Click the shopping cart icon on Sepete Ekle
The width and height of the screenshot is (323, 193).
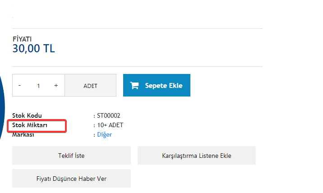[134, 85]
